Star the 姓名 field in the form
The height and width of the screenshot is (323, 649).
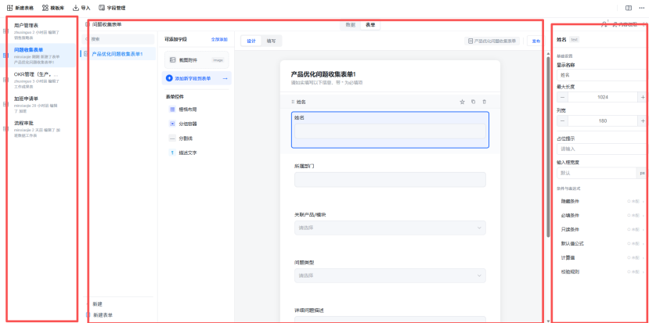(463, 102)
